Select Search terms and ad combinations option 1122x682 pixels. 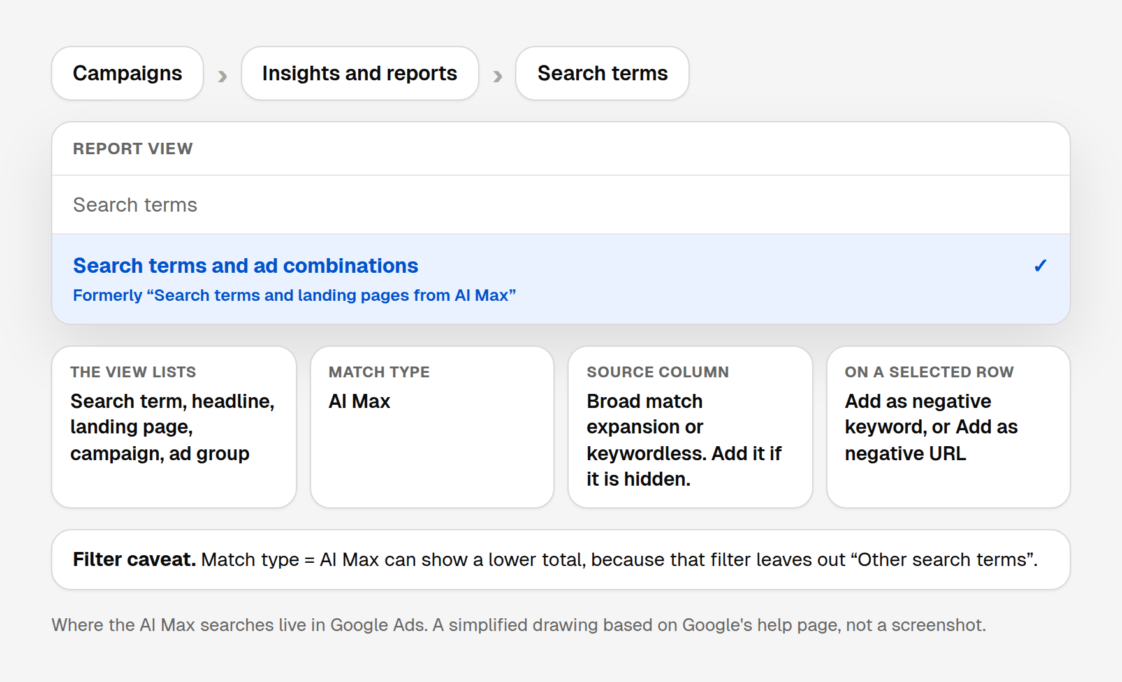coord(561,279)
